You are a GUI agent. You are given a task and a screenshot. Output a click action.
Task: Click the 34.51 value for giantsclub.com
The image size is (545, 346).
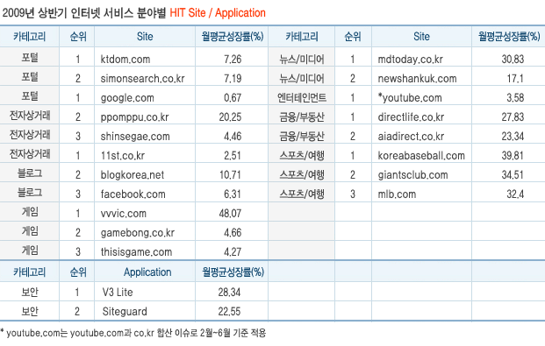click(x=513, y=175)
